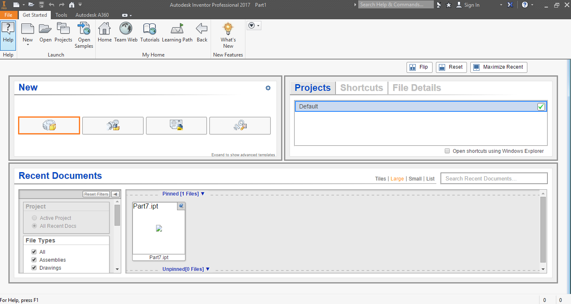
Task: Switch to the Autodesk A360 tab
Action: [92, 15]
